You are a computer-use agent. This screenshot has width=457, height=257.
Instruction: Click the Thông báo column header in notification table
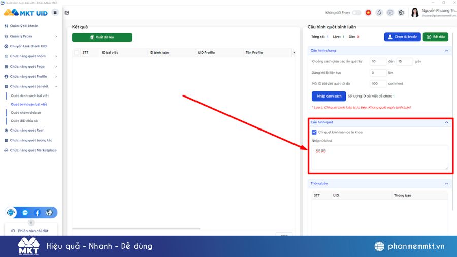(403, 195)
